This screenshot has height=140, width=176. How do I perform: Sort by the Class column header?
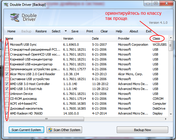pos(156,38)
